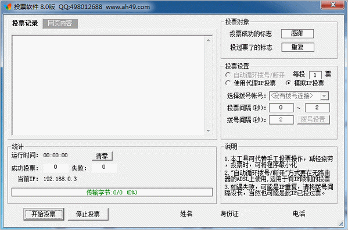The width and height of the screenshot is (348, 230).
Task: Click the 清零 reset button
Action: [x=102, y=156]
